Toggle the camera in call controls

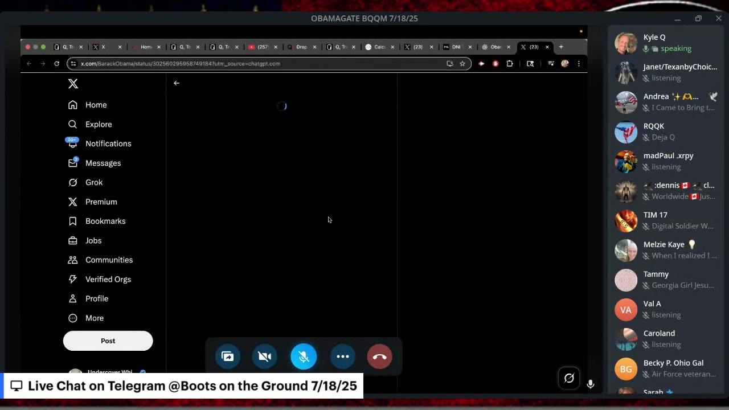point(265,356)
